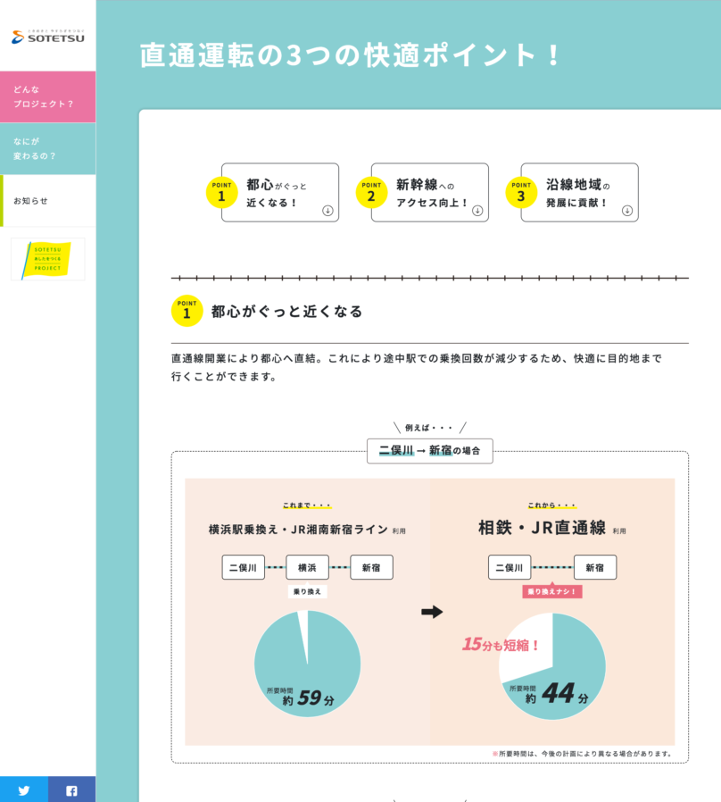Click the これから・・・ label
This screenshot has width=721, height=802.
coord(551,505)
